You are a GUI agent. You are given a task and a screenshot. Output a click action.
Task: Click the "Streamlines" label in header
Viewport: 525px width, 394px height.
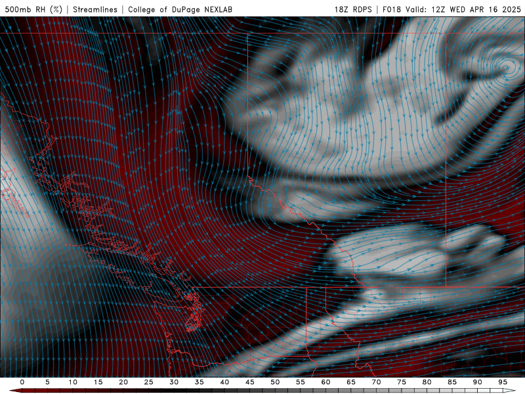tap(95, 9)
